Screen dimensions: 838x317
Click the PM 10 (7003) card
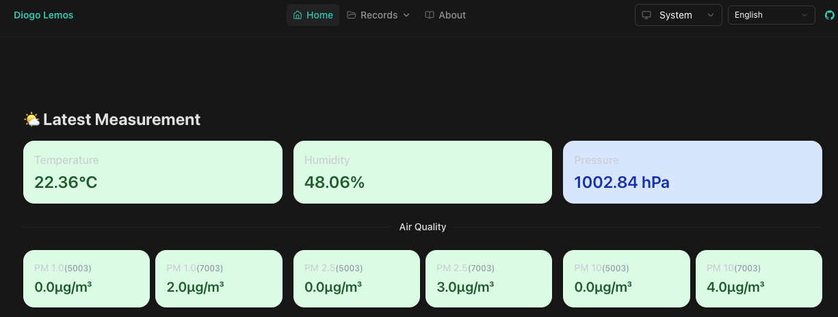click(759, 279)
